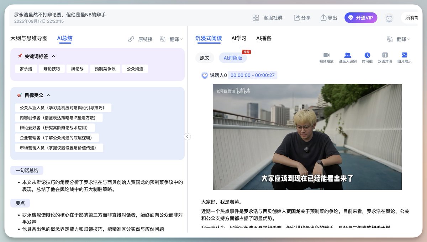Click the 辩论技巧 keyword tag
The image size is (427, 242).
pos(52,69)
